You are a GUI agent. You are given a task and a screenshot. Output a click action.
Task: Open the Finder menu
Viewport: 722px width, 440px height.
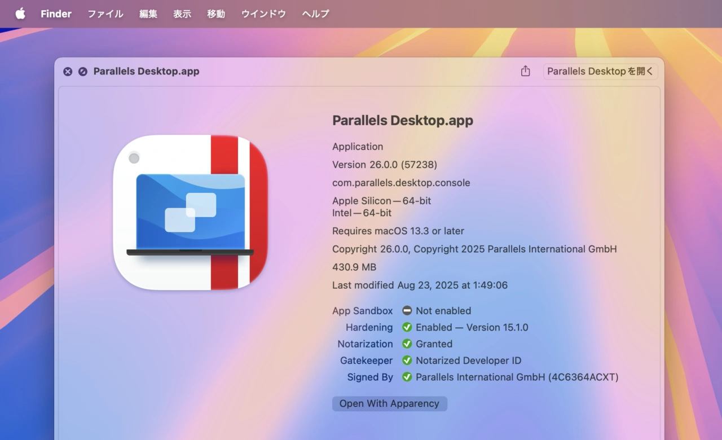pyautogui.click(x=55, y=14)
